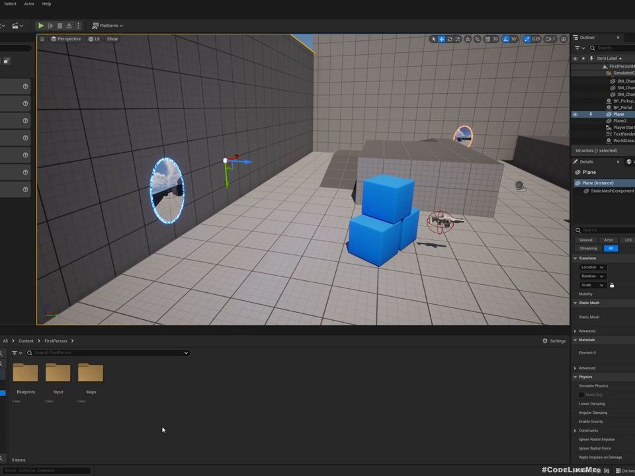The height and width of the screenshot is (476, 635).
Task: Click the viewport layout maximize icon
Action: (564, 39)
